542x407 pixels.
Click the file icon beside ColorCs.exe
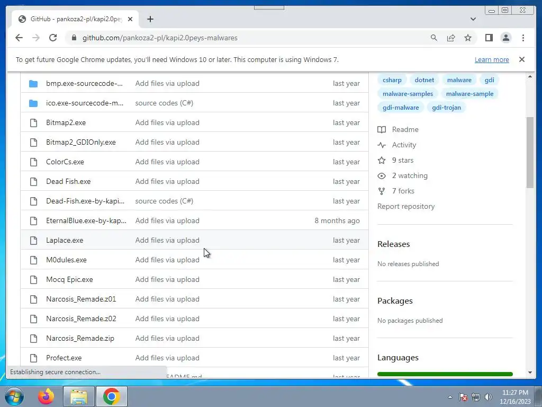[x=33, y=162]
